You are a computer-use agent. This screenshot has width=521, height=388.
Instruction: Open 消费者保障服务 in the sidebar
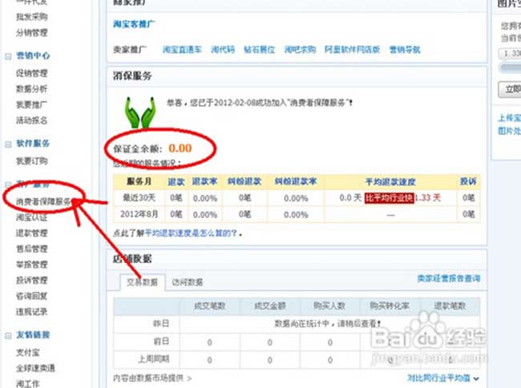43,201
